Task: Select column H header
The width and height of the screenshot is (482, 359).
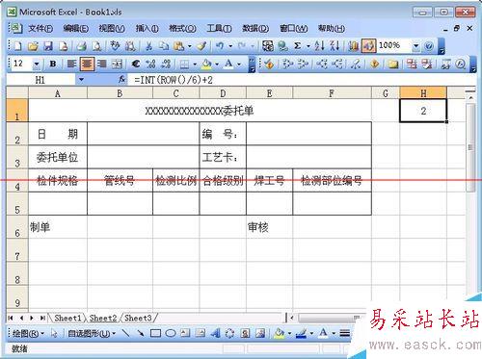Action: (x=423, y=93)
